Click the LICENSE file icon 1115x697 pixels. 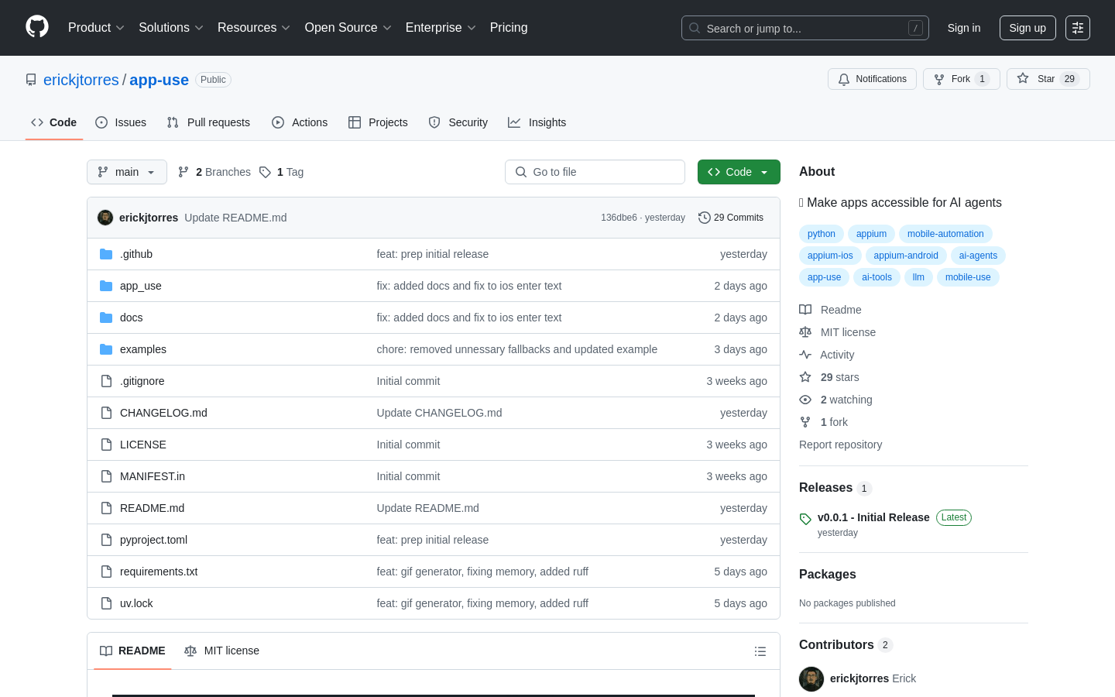pos(106,445)
